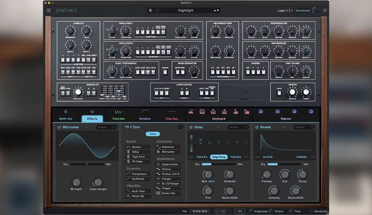This screenshot has height=215, width=372.
Task: Open the Macros tab
Action: tap(286, 119)
